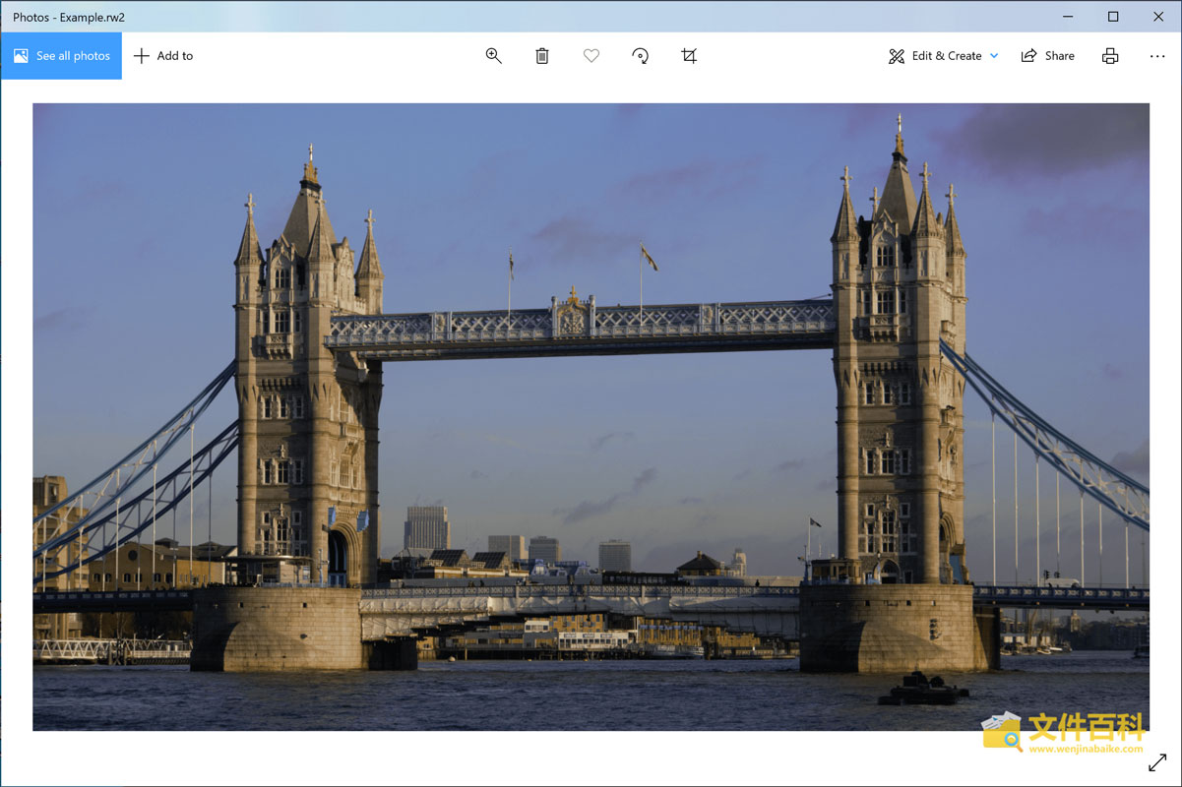Image resolution: width=1182 pixels, height=787 pixels.
Task: Enter fullscreen with the expand arrows icon
Action: tap(1157, 762)
